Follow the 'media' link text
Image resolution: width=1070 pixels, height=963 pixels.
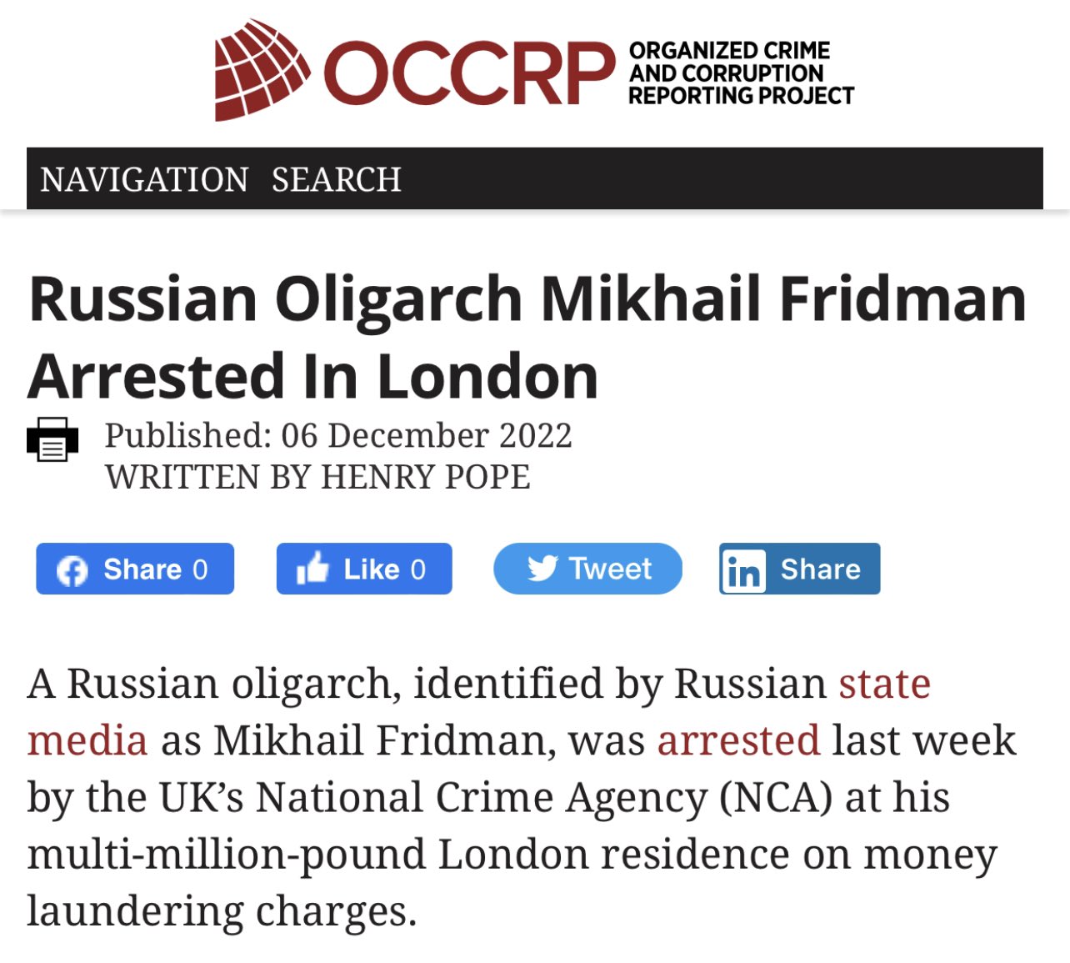coord(87,740)
